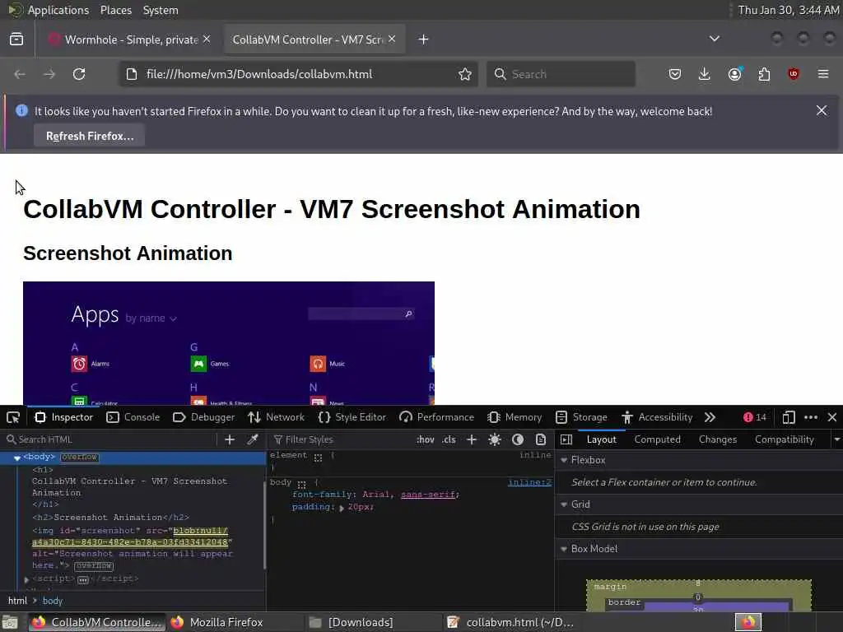The image size is (843, 632).
Task: Open the Applications menu in top panel
Action: tap(58, 10)
